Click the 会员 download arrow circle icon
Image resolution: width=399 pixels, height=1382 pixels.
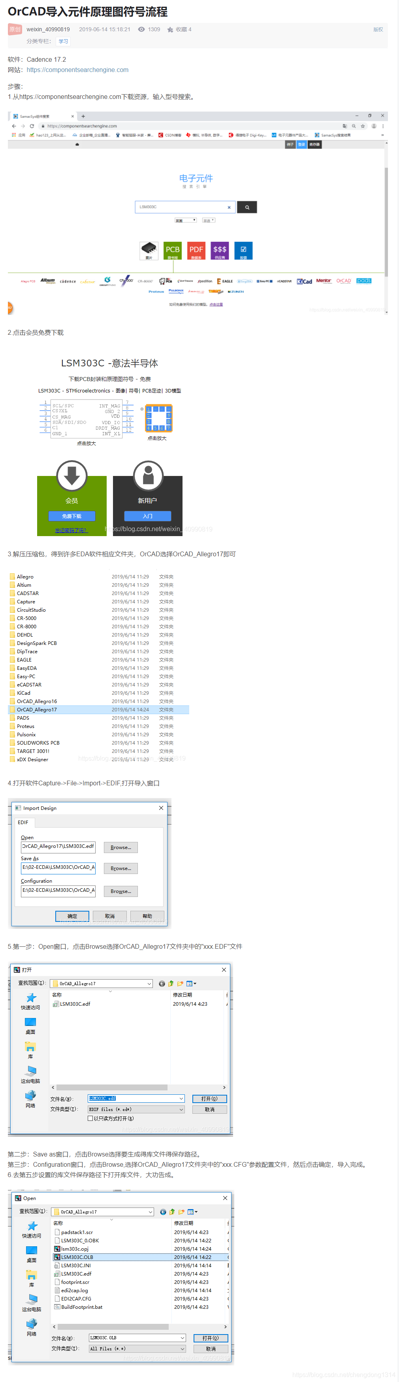coord(72,475)
